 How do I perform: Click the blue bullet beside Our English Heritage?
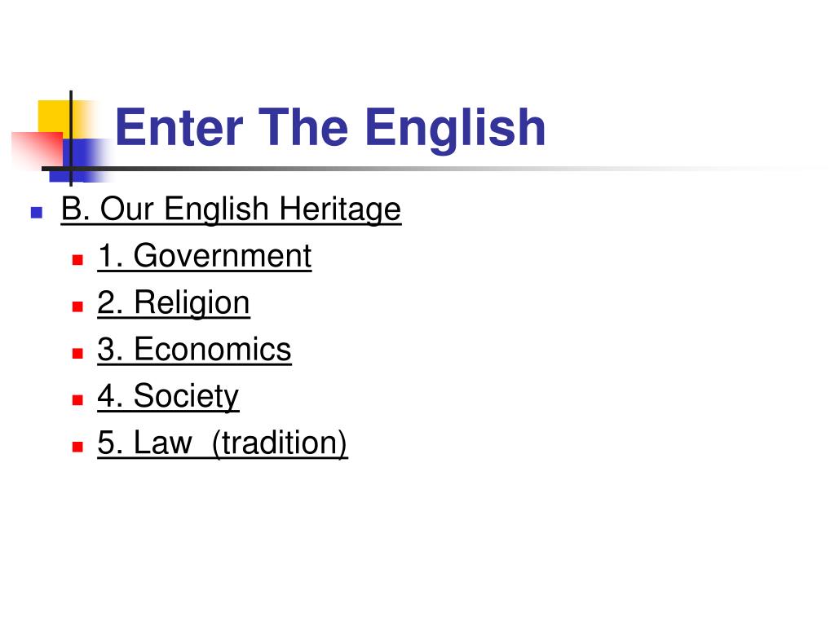coord(37,213)
